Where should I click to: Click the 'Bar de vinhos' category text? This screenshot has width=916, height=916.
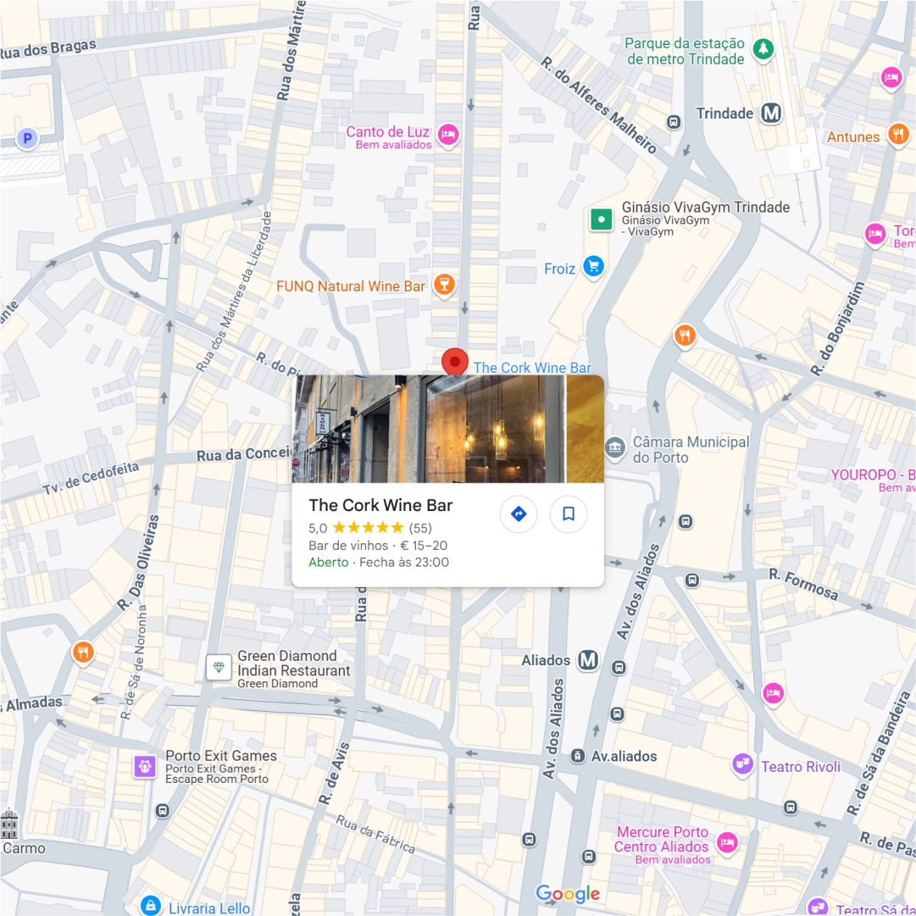(348, 546)
